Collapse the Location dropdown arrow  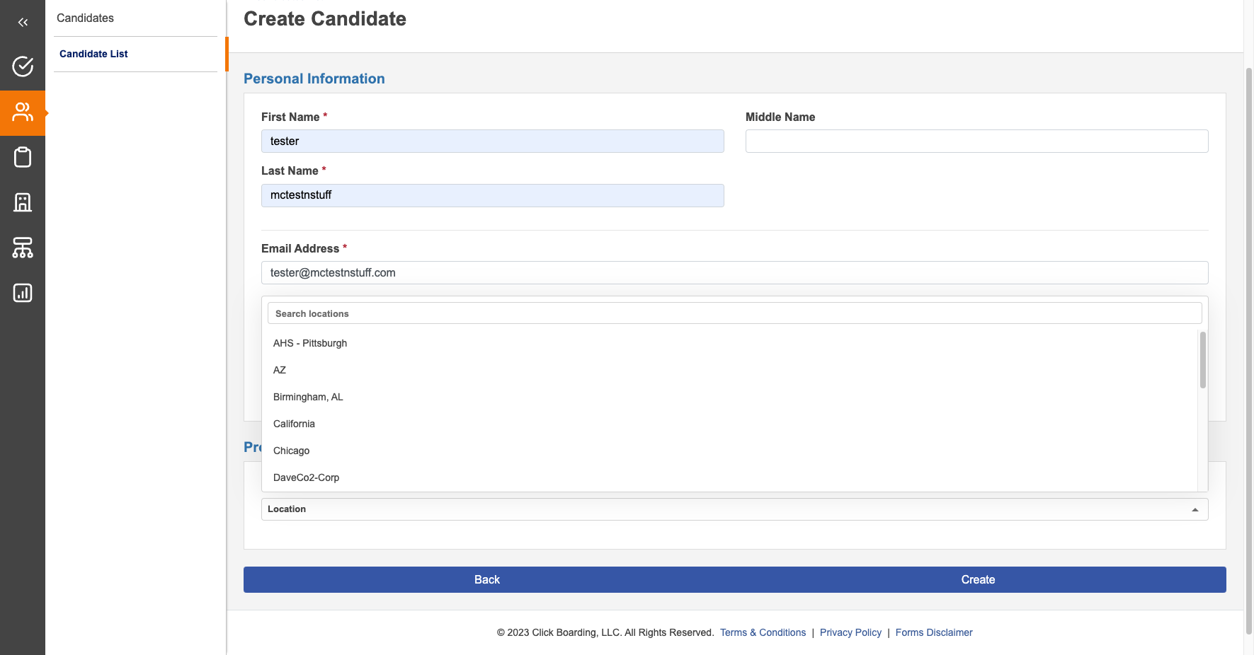tap(1195, 509)
